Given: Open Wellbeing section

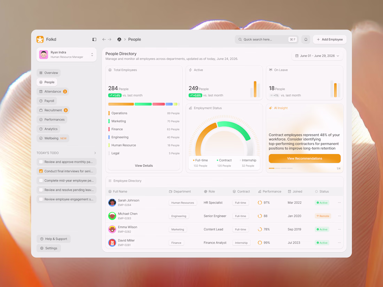Looking at the screenshot, I should (x=53, y=138).
